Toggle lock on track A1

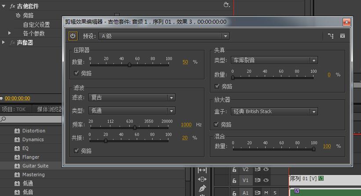[234, 193]
